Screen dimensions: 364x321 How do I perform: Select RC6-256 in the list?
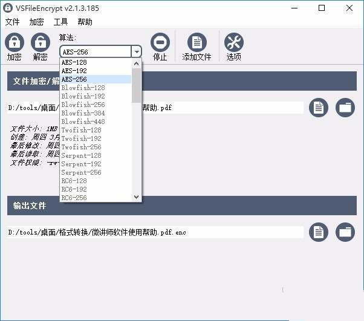pos(96,198)
